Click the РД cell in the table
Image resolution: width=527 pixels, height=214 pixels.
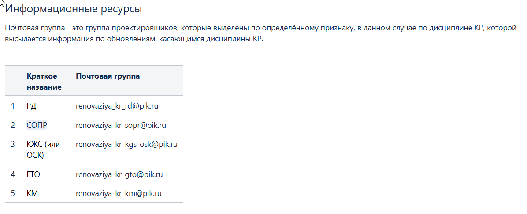tap(45, 105)
